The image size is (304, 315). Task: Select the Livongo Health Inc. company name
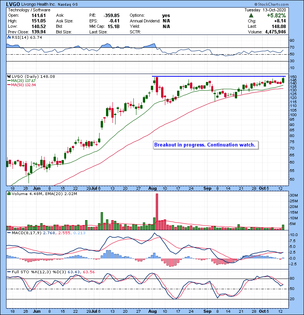[x=39, y=4]
